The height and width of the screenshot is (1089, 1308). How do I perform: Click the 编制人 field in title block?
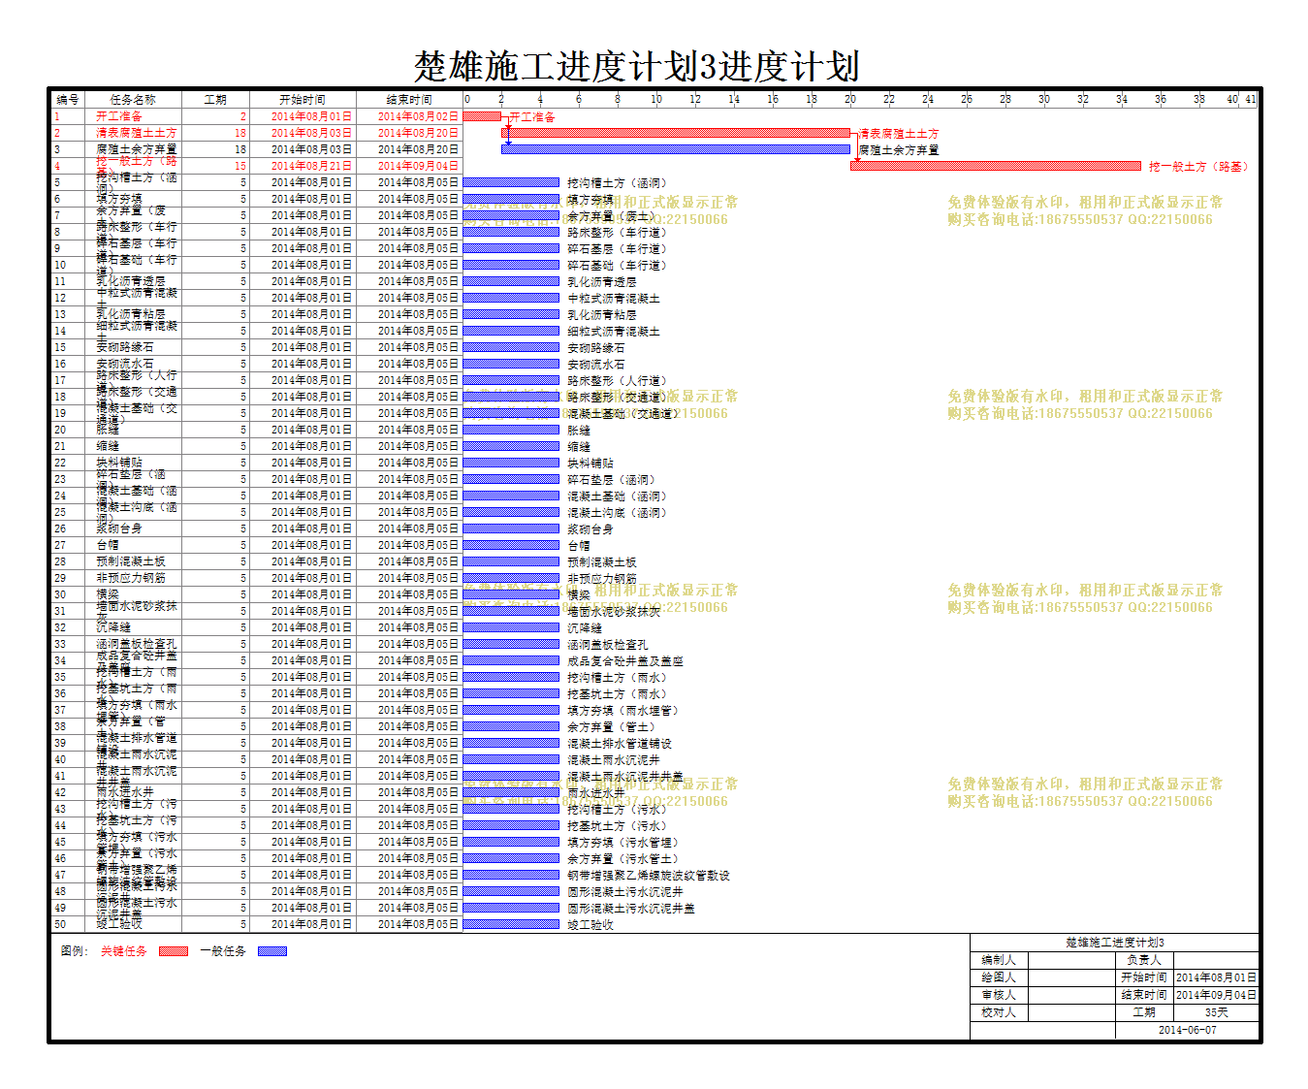tap(1071, 960)
